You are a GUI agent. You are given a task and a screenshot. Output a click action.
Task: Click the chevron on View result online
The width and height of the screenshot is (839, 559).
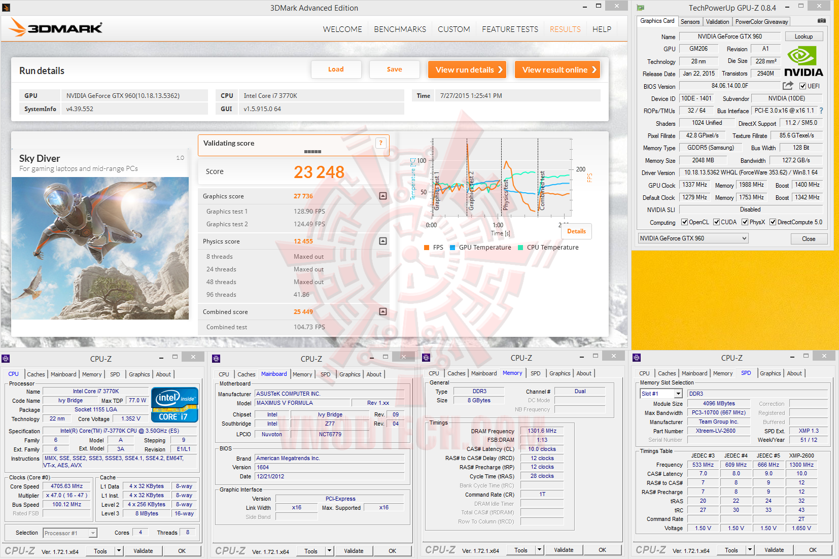click(594, 69)
